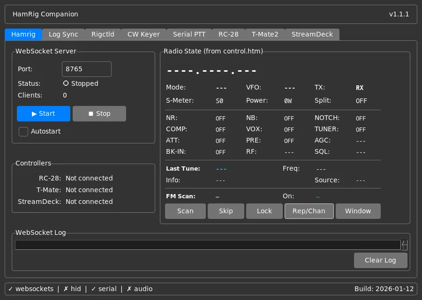Image resolution: width=422 pixels, height=300 pixels.
Task: Open the StreamDeck tab
Action: tap(312, 34)
